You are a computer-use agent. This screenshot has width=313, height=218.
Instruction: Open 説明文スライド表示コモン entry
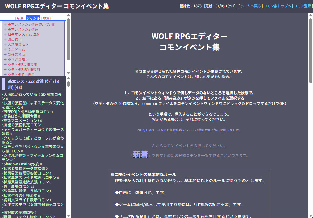pos(26,200)
